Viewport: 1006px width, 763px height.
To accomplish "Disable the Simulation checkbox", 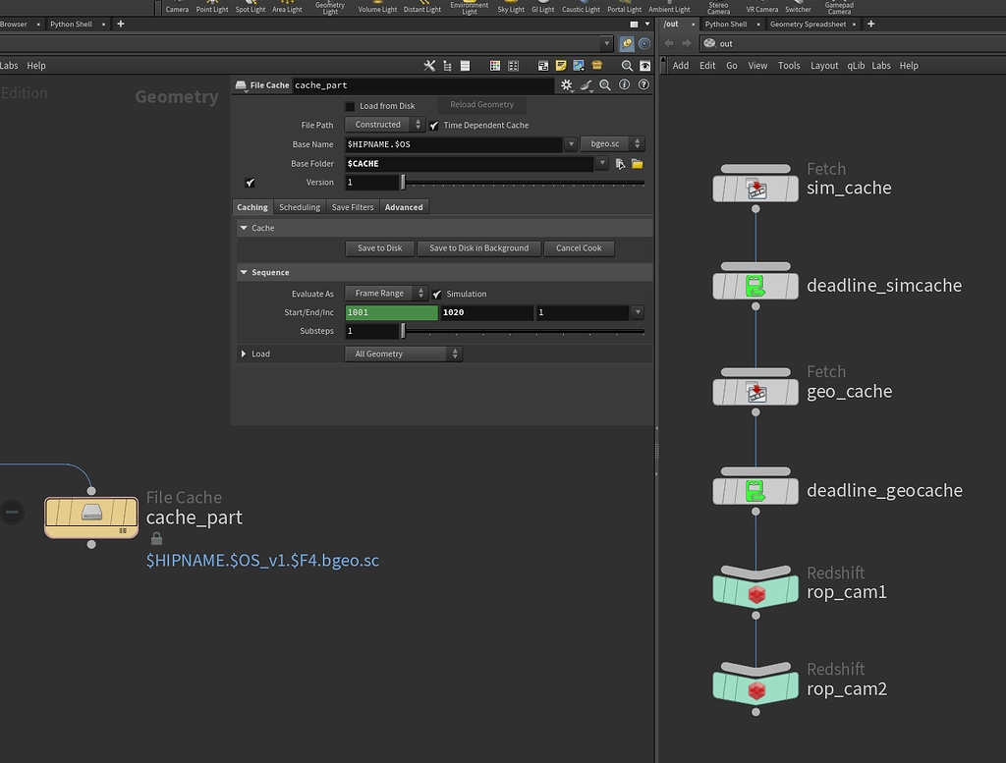I will 434,293.
